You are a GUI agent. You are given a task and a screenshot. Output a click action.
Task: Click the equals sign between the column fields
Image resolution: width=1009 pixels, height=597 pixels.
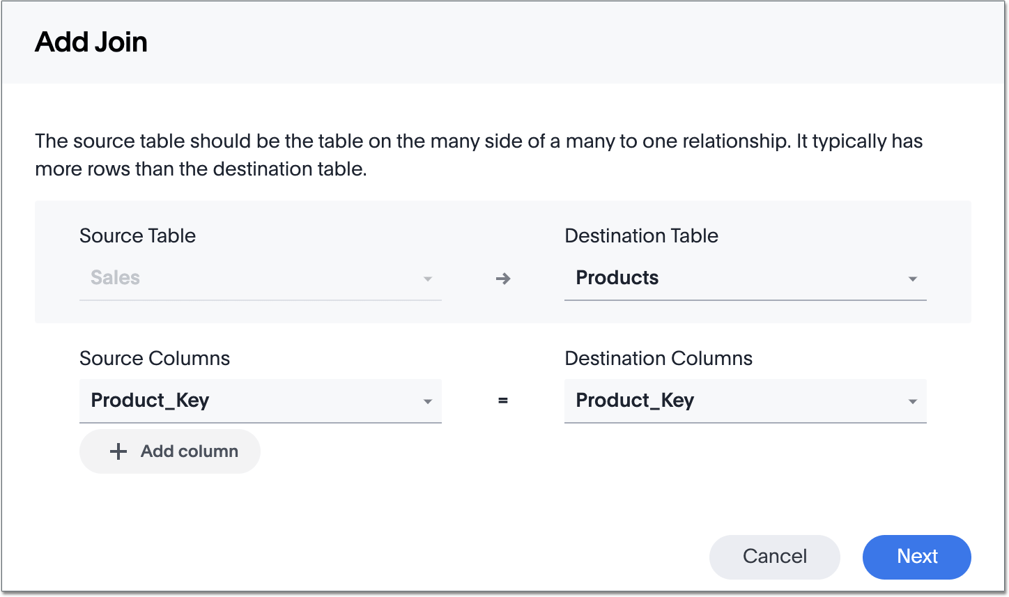[503, 401]
